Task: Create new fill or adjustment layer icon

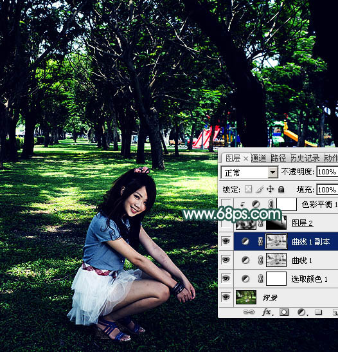Action: [301, 312]
